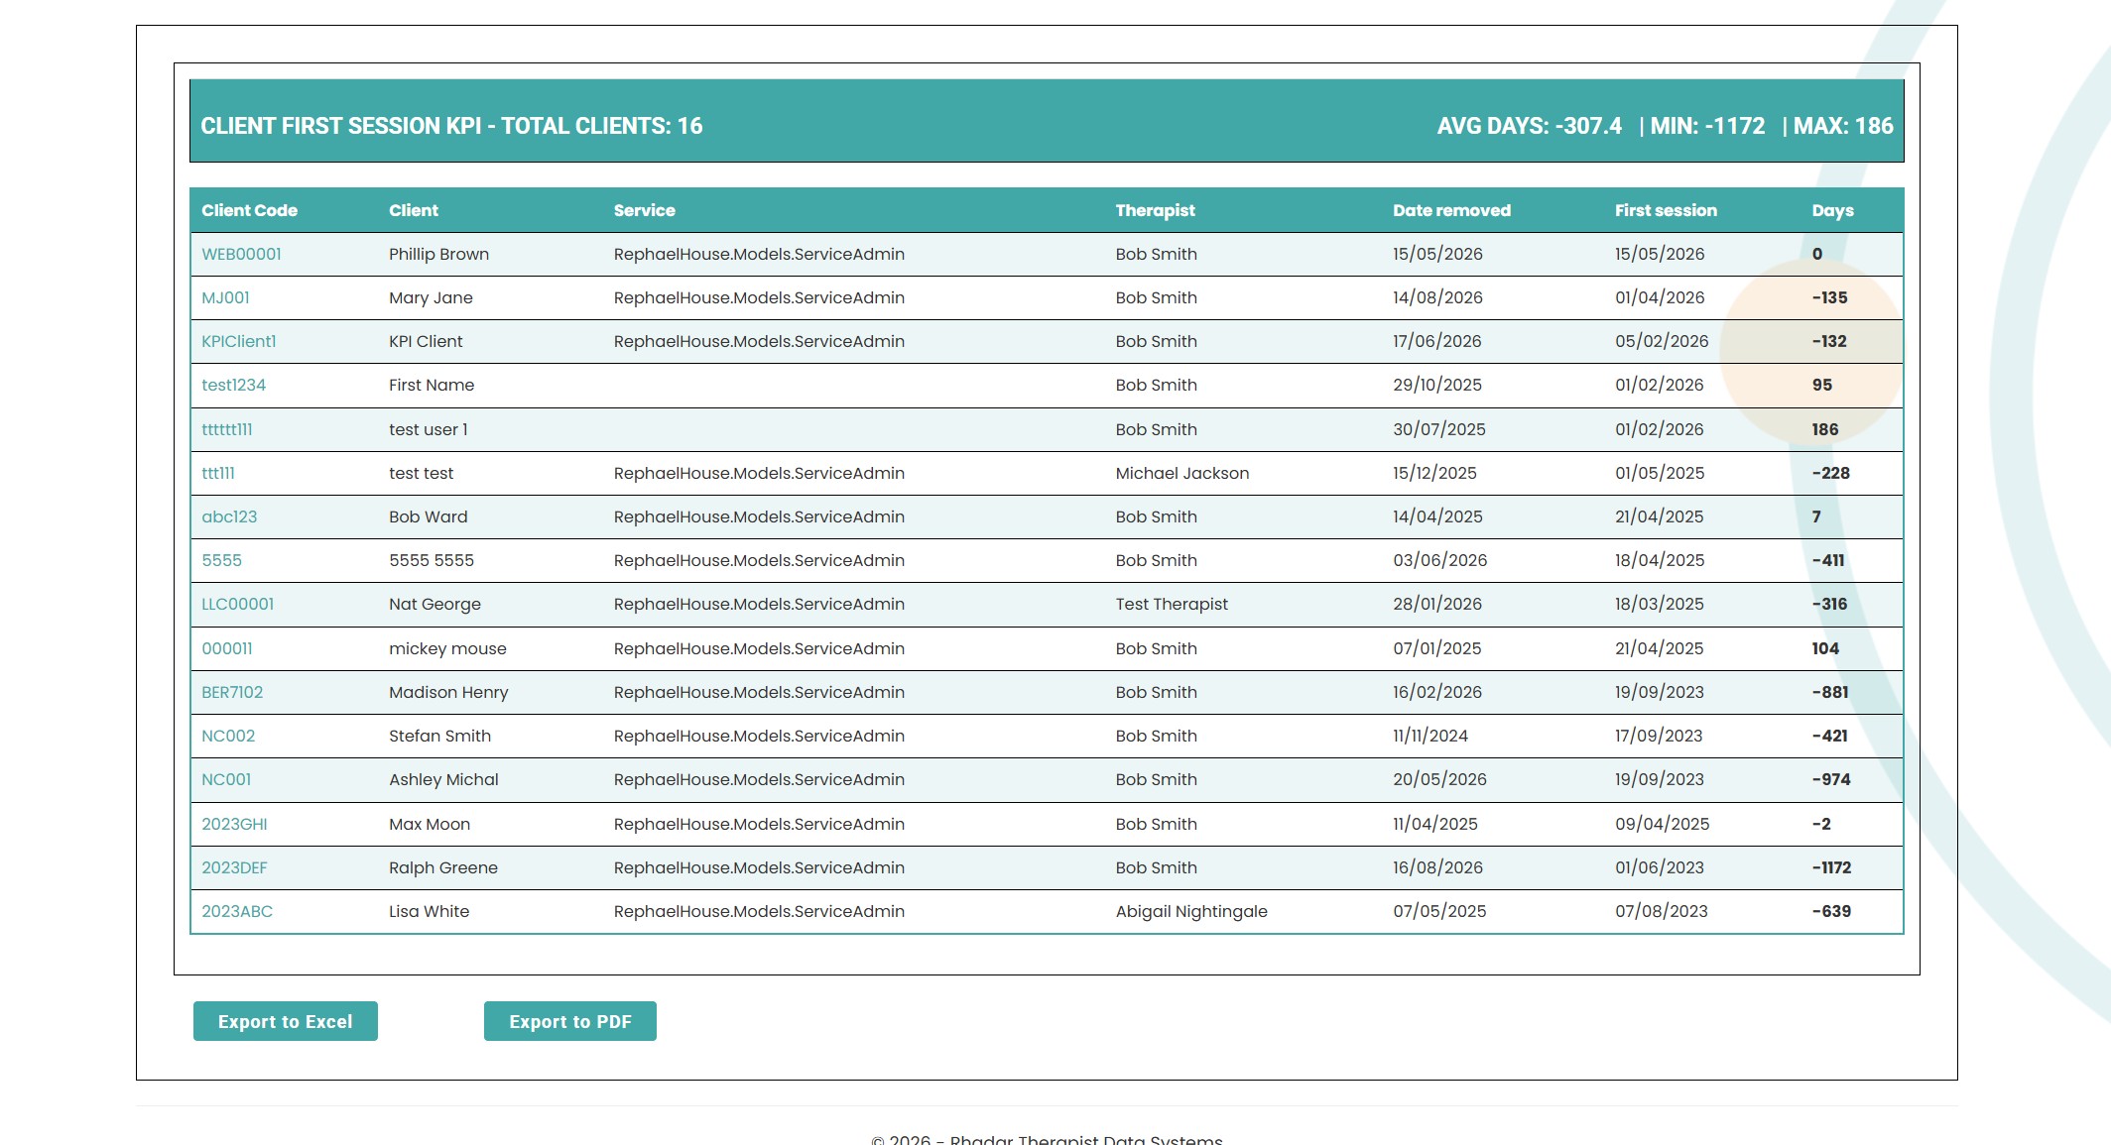Open the KPIClient1 client link

238,341
